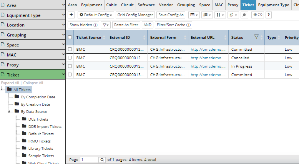Click the By Completion Date folder icon
Screen dimensions: 299x164
coord(17,96)
